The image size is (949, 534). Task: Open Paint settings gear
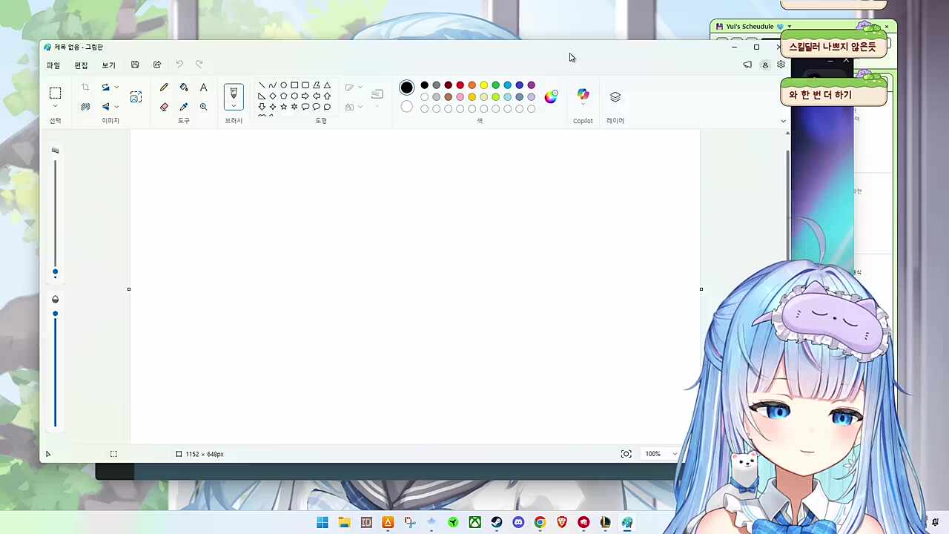[x=781, y=65]
